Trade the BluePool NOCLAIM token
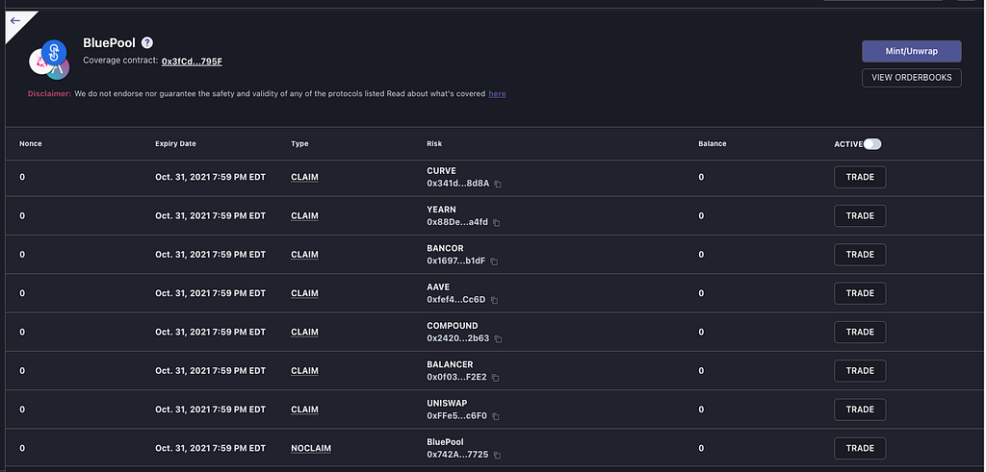The width and height of the screenshot is (986, 472). [859, 448]
